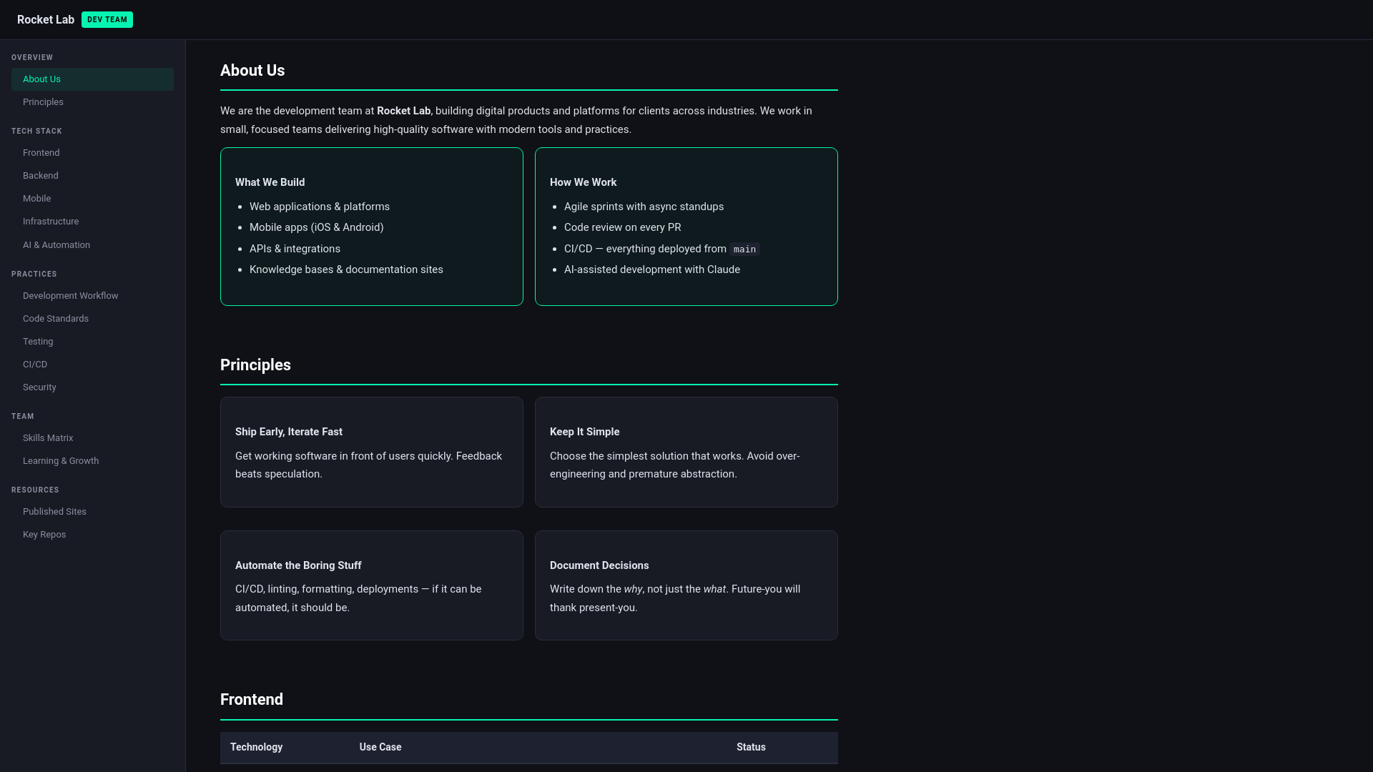Open the About Us sidebar link
The image size is (1373, 772).
tap(92, 79)
